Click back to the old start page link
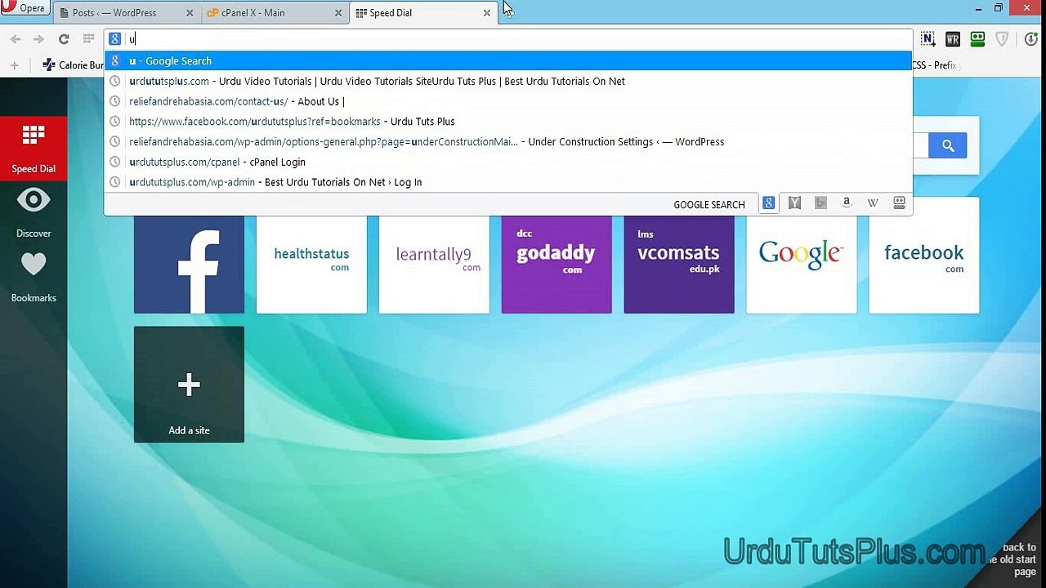The height and width of the screenshot is (588, 1046). [1015, 559]
